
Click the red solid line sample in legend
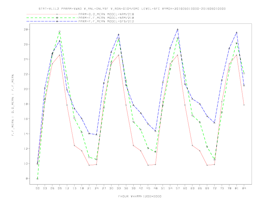click(52, 14)
